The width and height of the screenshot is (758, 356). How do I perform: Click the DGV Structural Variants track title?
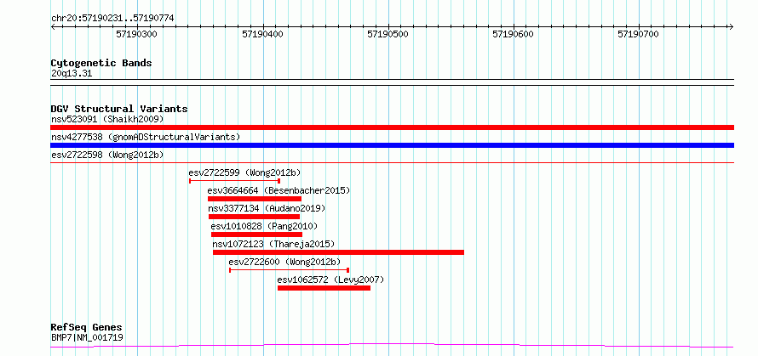pos(119,109)
